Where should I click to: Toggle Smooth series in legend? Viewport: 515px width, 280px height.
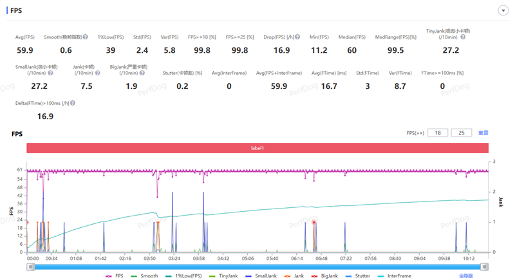144,275
